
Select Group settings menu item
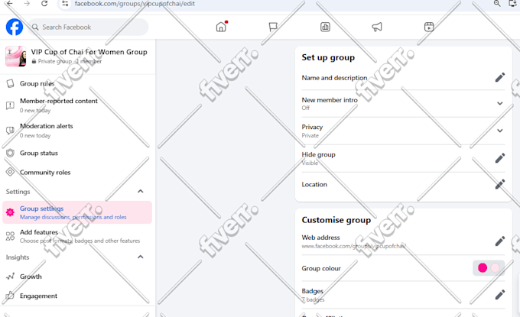[77, 212]
